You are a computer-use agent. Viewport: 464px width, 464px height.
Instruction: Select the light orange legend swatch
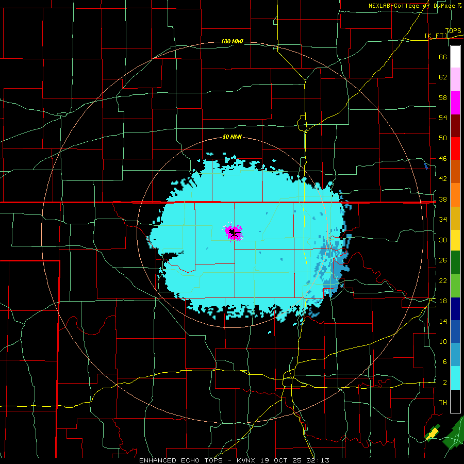[x=455, y=195]
